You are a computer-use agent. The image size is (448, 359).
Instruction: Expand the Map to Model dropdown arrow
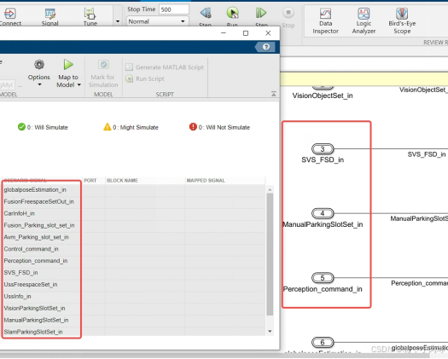79,84
